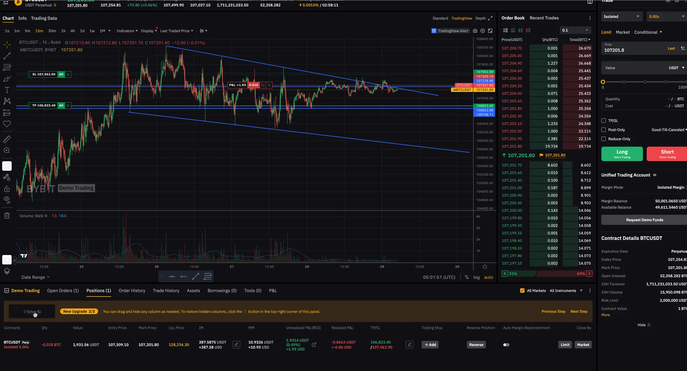Remove drawings with the trash icon

(7, 215)
